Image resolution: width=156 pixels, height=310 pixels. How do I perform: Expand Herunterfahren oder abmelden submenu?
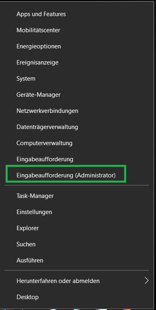tap(58, 281)
